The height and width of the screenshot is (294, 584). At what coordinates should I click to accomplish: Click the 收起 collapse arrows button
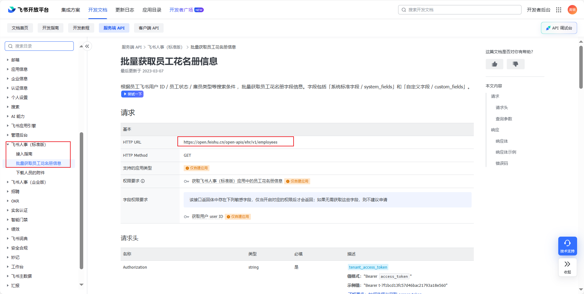(567, 267)
